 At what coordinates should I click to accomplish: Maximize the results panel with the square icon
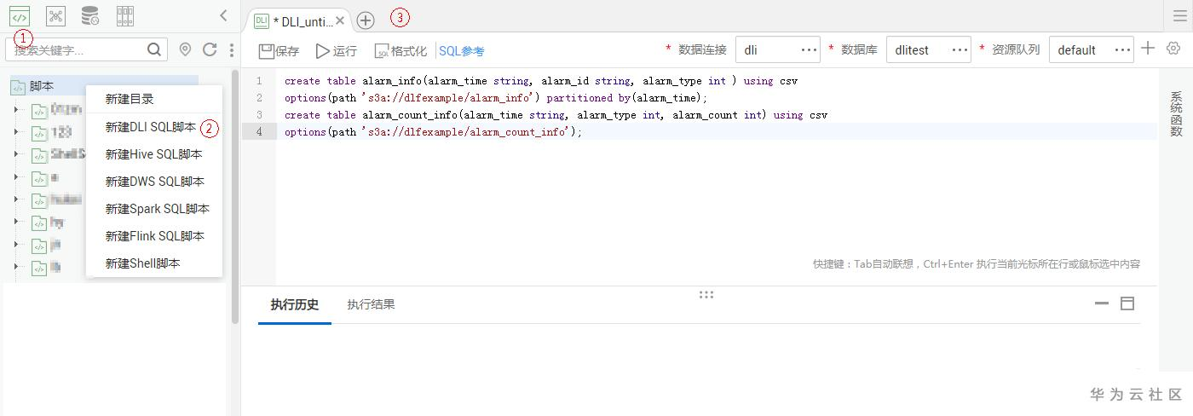1127,303
